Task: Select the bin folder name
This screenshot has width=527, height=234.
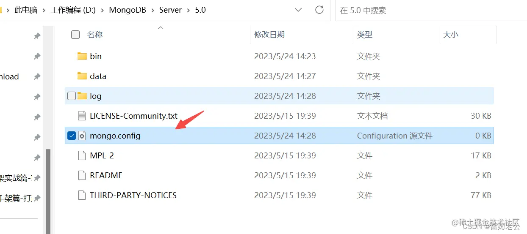Action: [x=96, y=56]
